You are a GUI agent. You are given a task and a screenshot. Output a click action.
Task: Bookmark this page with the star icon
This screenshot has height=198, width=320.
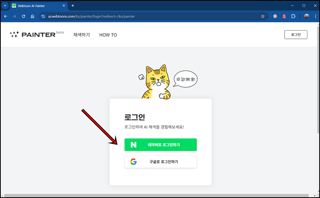(x=262, y=16)
